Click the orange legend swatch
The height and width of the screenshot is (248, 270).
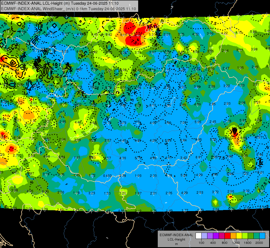[233, 236]
